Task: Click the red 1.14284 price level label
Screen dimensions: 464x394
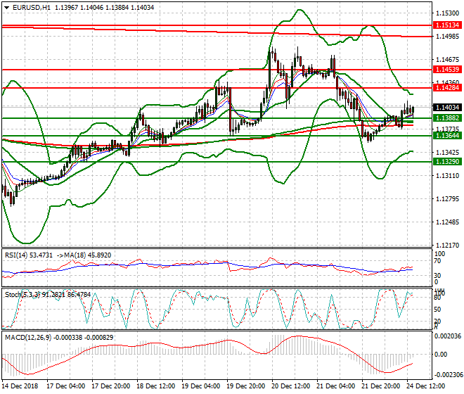Action: (x=447, y=88)
